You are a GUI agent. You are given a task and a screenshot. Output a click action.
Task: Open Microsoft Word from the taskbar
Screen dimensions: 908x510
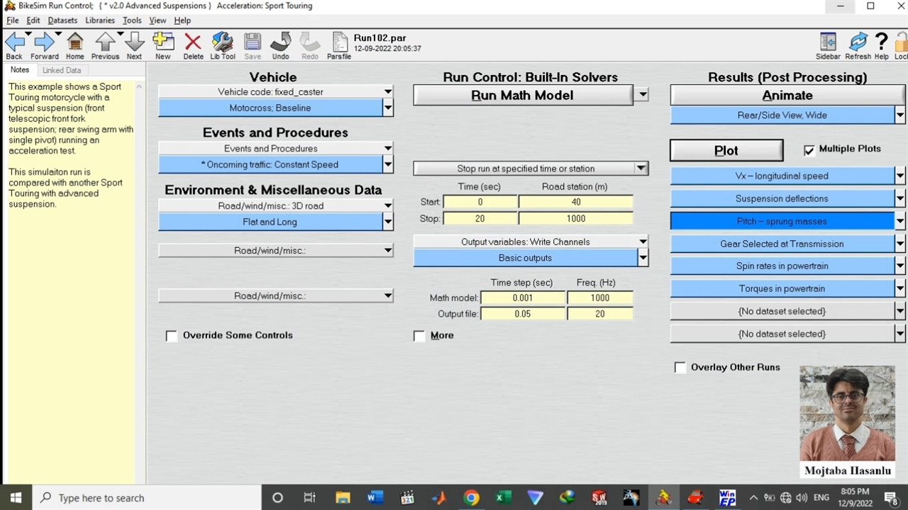(x=375, y=498)
